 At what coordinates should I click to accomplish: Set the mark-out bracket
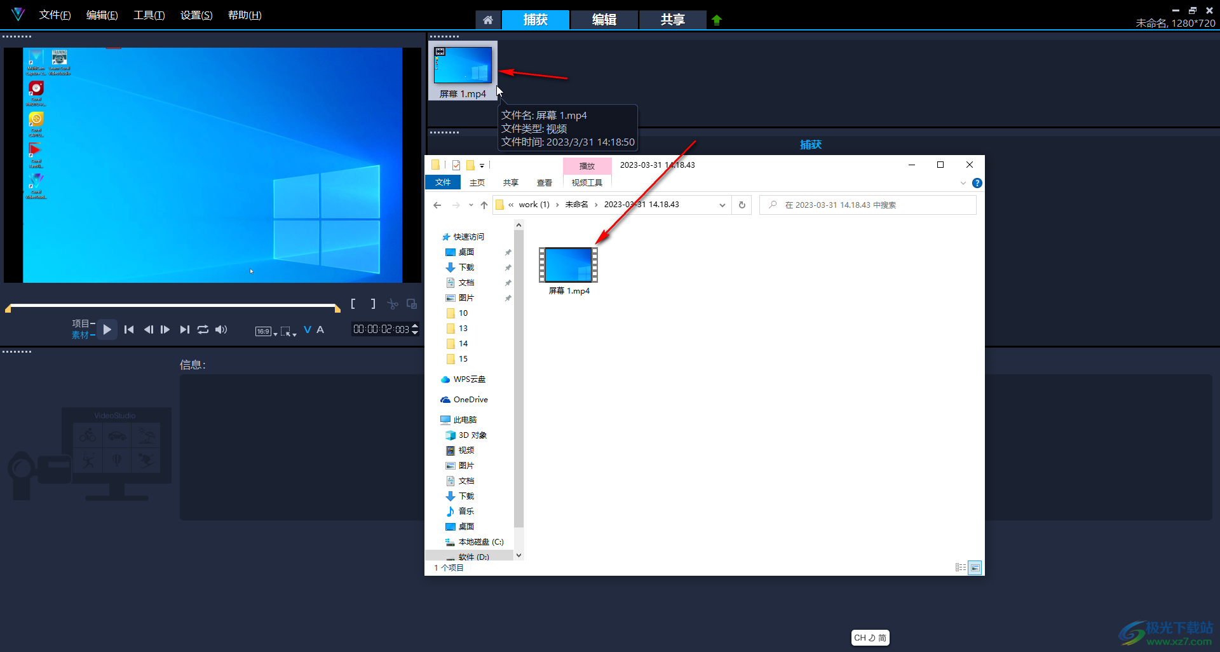(373, 304)
